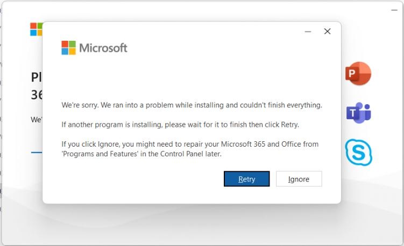Click the Microsoft wordmark text in dialog
This screenshot has width=404, height=246.
pos(103,48)
